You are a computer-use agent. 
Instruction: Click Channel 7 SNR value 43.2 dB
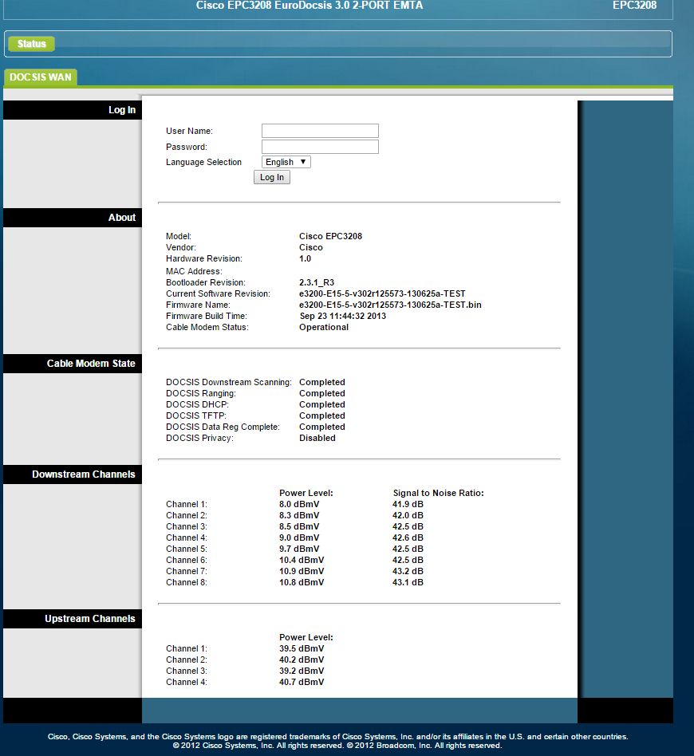(x=408, y=571)
